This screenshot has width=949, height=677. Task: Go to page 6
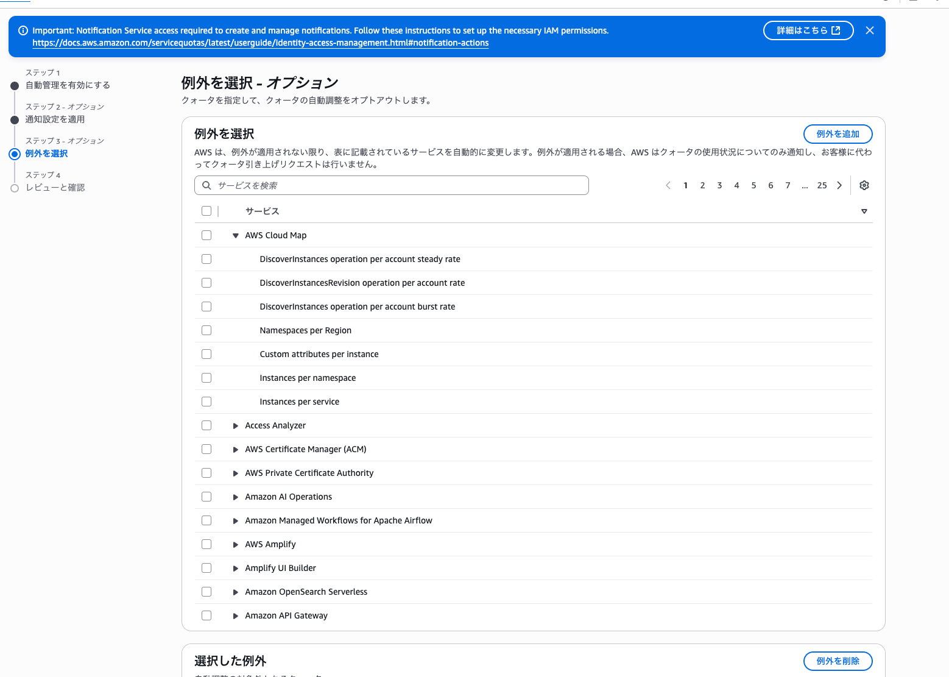771,185
